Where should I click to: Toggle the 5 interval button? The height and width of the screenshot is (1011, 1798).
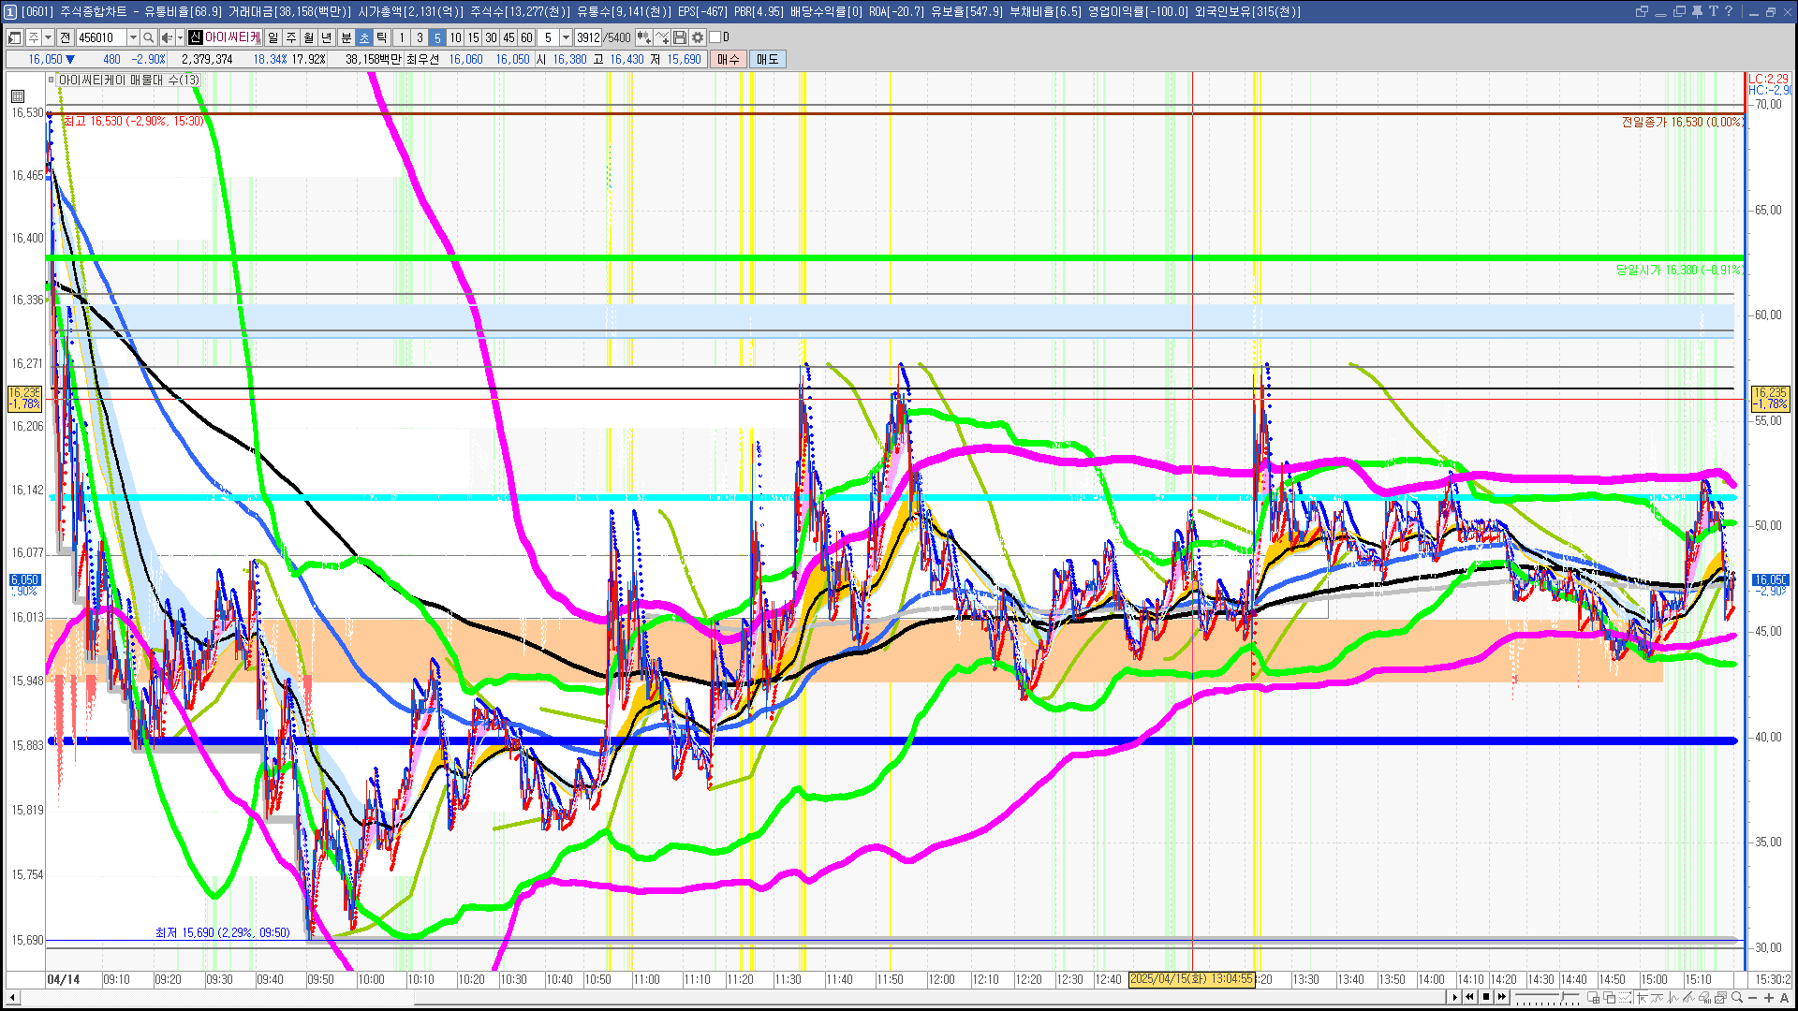pyautogui.click(x=436, y=37)
